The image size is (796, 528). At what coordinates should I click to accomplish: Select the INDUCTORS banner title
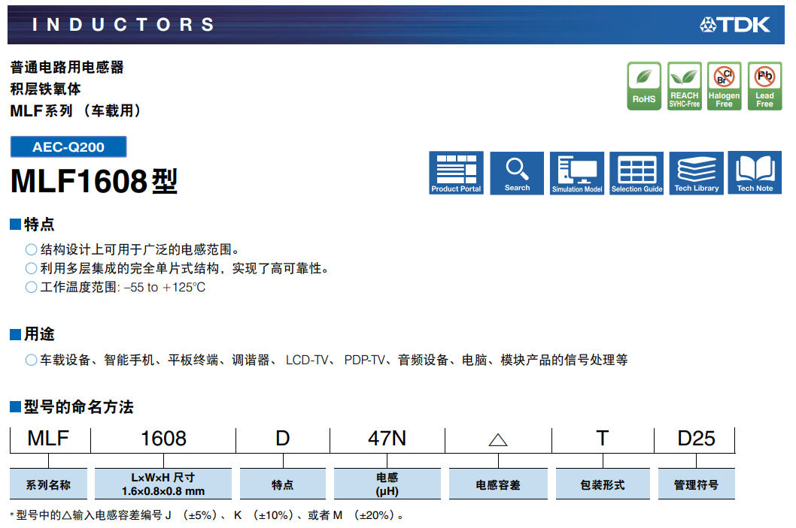[x=123, y=24]
